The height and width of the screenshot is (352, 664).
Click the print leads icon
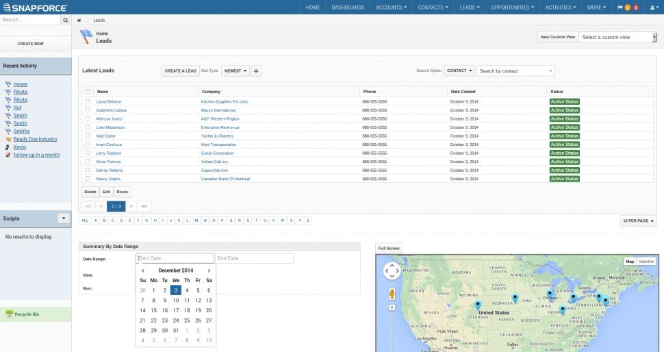pos(256,71)
